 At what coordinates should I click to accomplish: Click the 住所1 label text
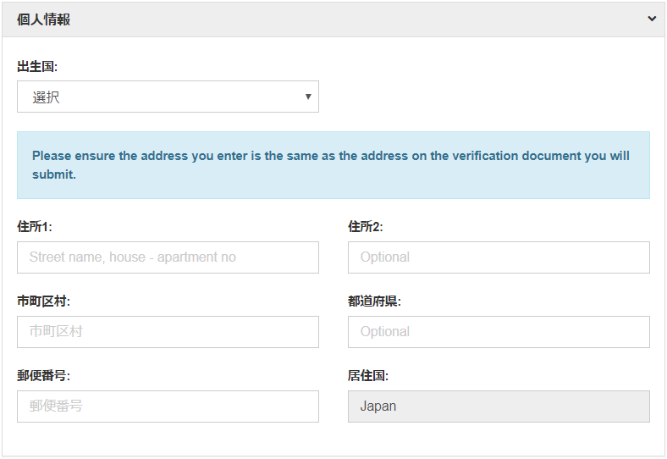pyautogui.click(x=35, y=227)
